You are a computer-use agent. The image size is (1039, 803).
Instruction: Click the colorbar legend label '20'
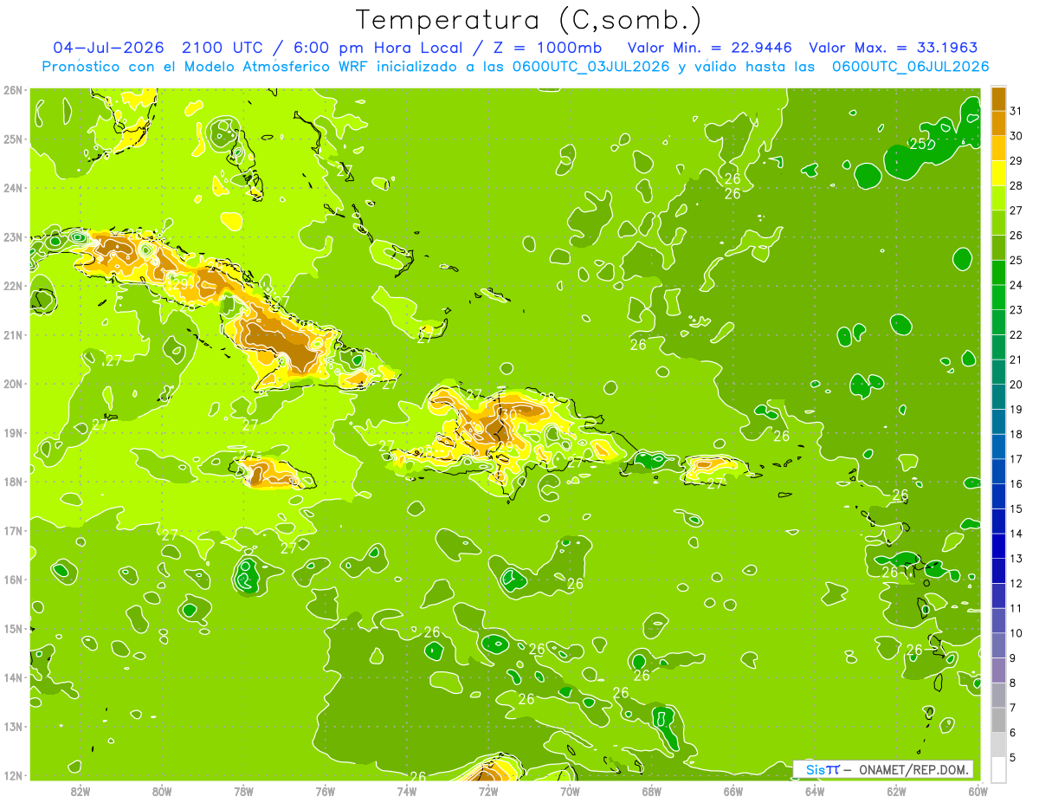(x=1016, y=385)
